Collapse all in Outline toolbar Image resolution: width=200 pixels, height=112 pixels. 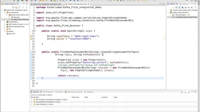176,7
